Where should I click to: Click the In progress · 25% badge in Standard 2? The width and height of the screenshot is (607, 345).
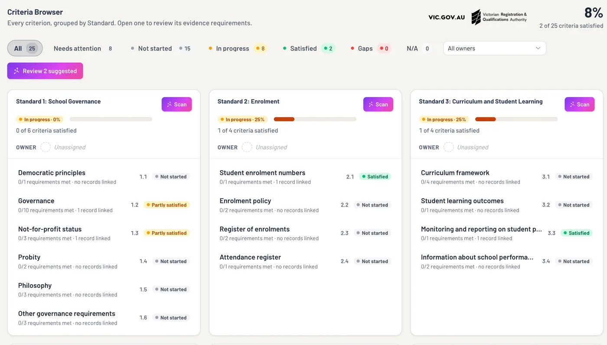coord(242,119)
